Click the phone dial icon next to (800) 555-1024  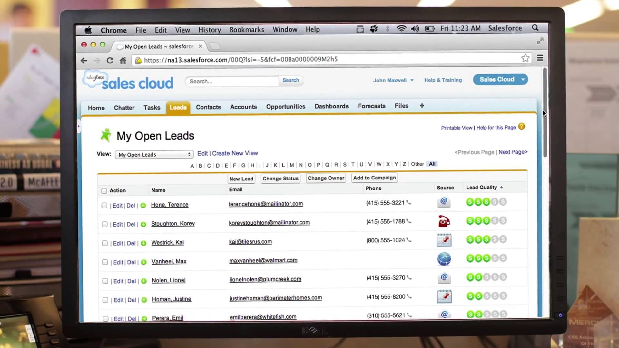[x=409, y=240]
